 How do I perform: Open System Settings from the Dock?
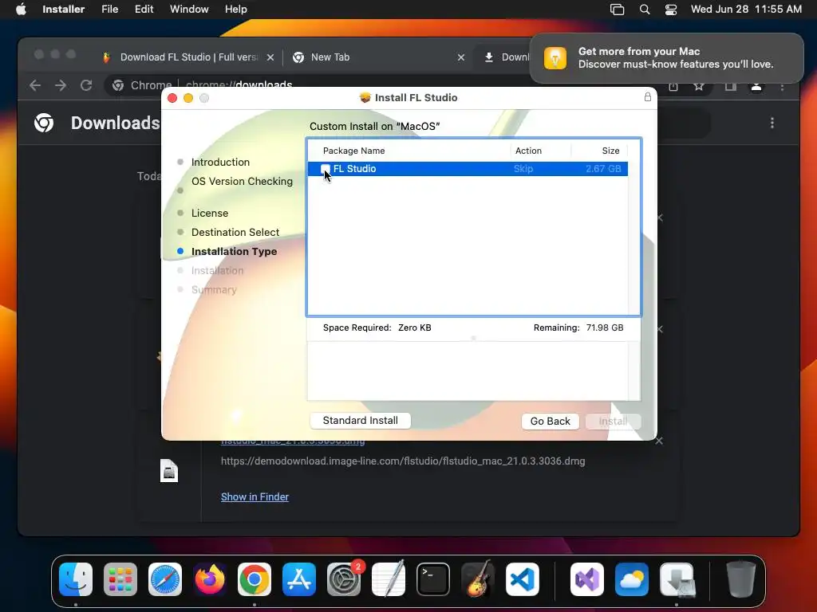click(344, 579)
